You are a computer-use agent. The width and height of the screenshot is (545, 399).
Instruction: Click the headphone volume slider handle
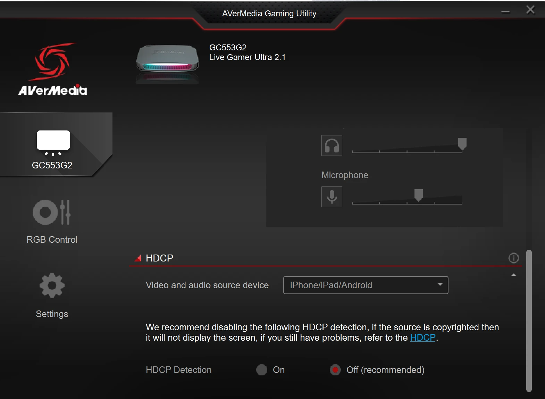pos(462,144)
